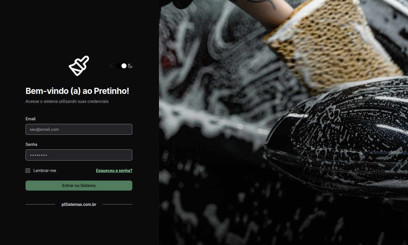Screen dimensions: 408x245
Task: Click the Acesse o sistema subtitle text
Action: click(67, 101)
